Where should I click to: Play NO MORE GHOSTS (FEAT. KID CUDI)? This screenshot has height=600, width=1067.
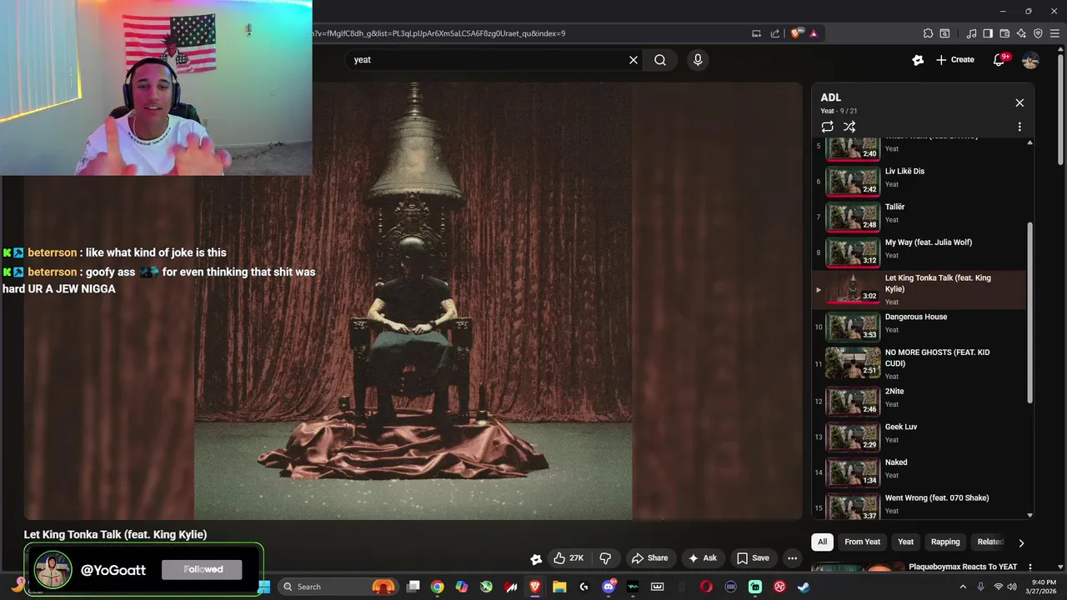[x=919, y=363]
